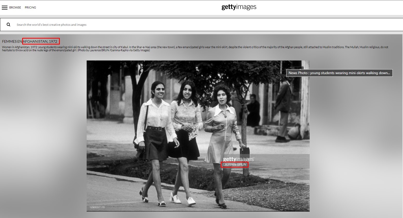Click the red-boxed "AFGHANISTAN, 1972" title text

(41, 41)
